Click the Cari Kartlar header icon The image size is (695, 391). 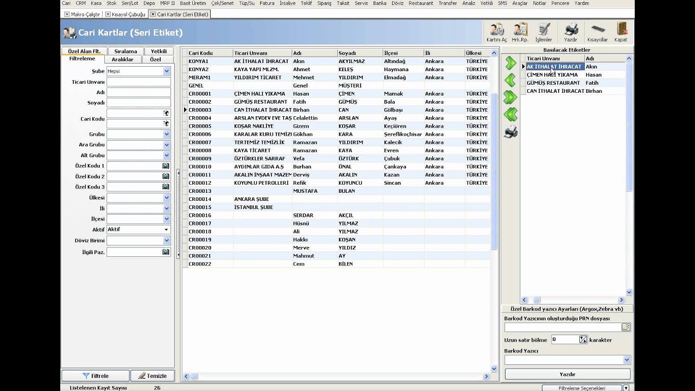click(x=69, y=33)
